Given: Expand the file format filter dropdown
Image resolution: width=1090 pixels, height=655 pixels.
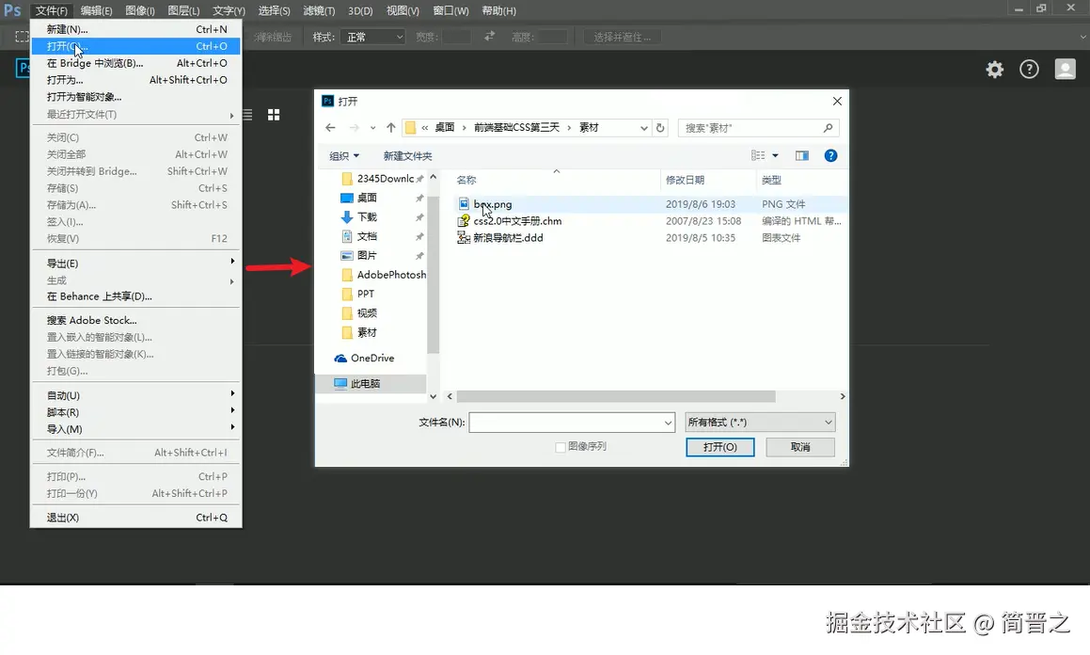Looking at the screenshot, I should (x=761, y=422).
